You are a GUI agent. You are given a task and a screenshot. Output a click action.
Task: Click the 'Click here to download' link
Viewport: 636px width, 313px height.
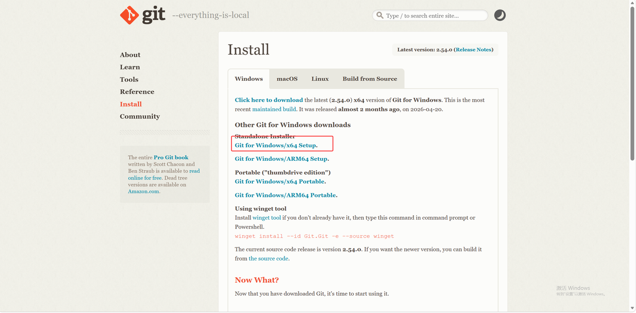click(x=269, y=100)
